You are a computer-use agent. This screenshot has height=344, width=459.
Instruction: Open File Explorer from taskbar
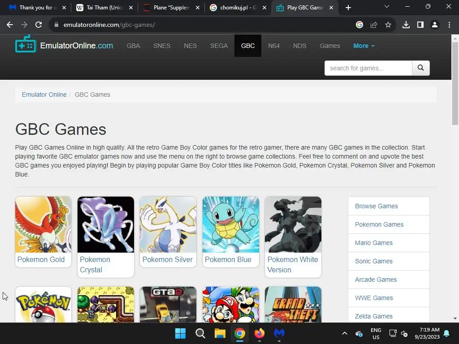[x=220, y=333]
